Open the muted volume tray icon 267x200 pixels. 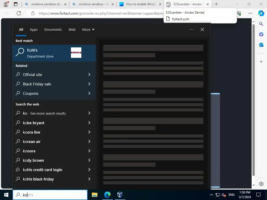(224, 195)
